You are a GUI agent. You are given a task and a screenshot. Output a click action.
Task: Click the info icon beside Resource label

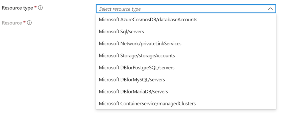click(x=29, y=23)
